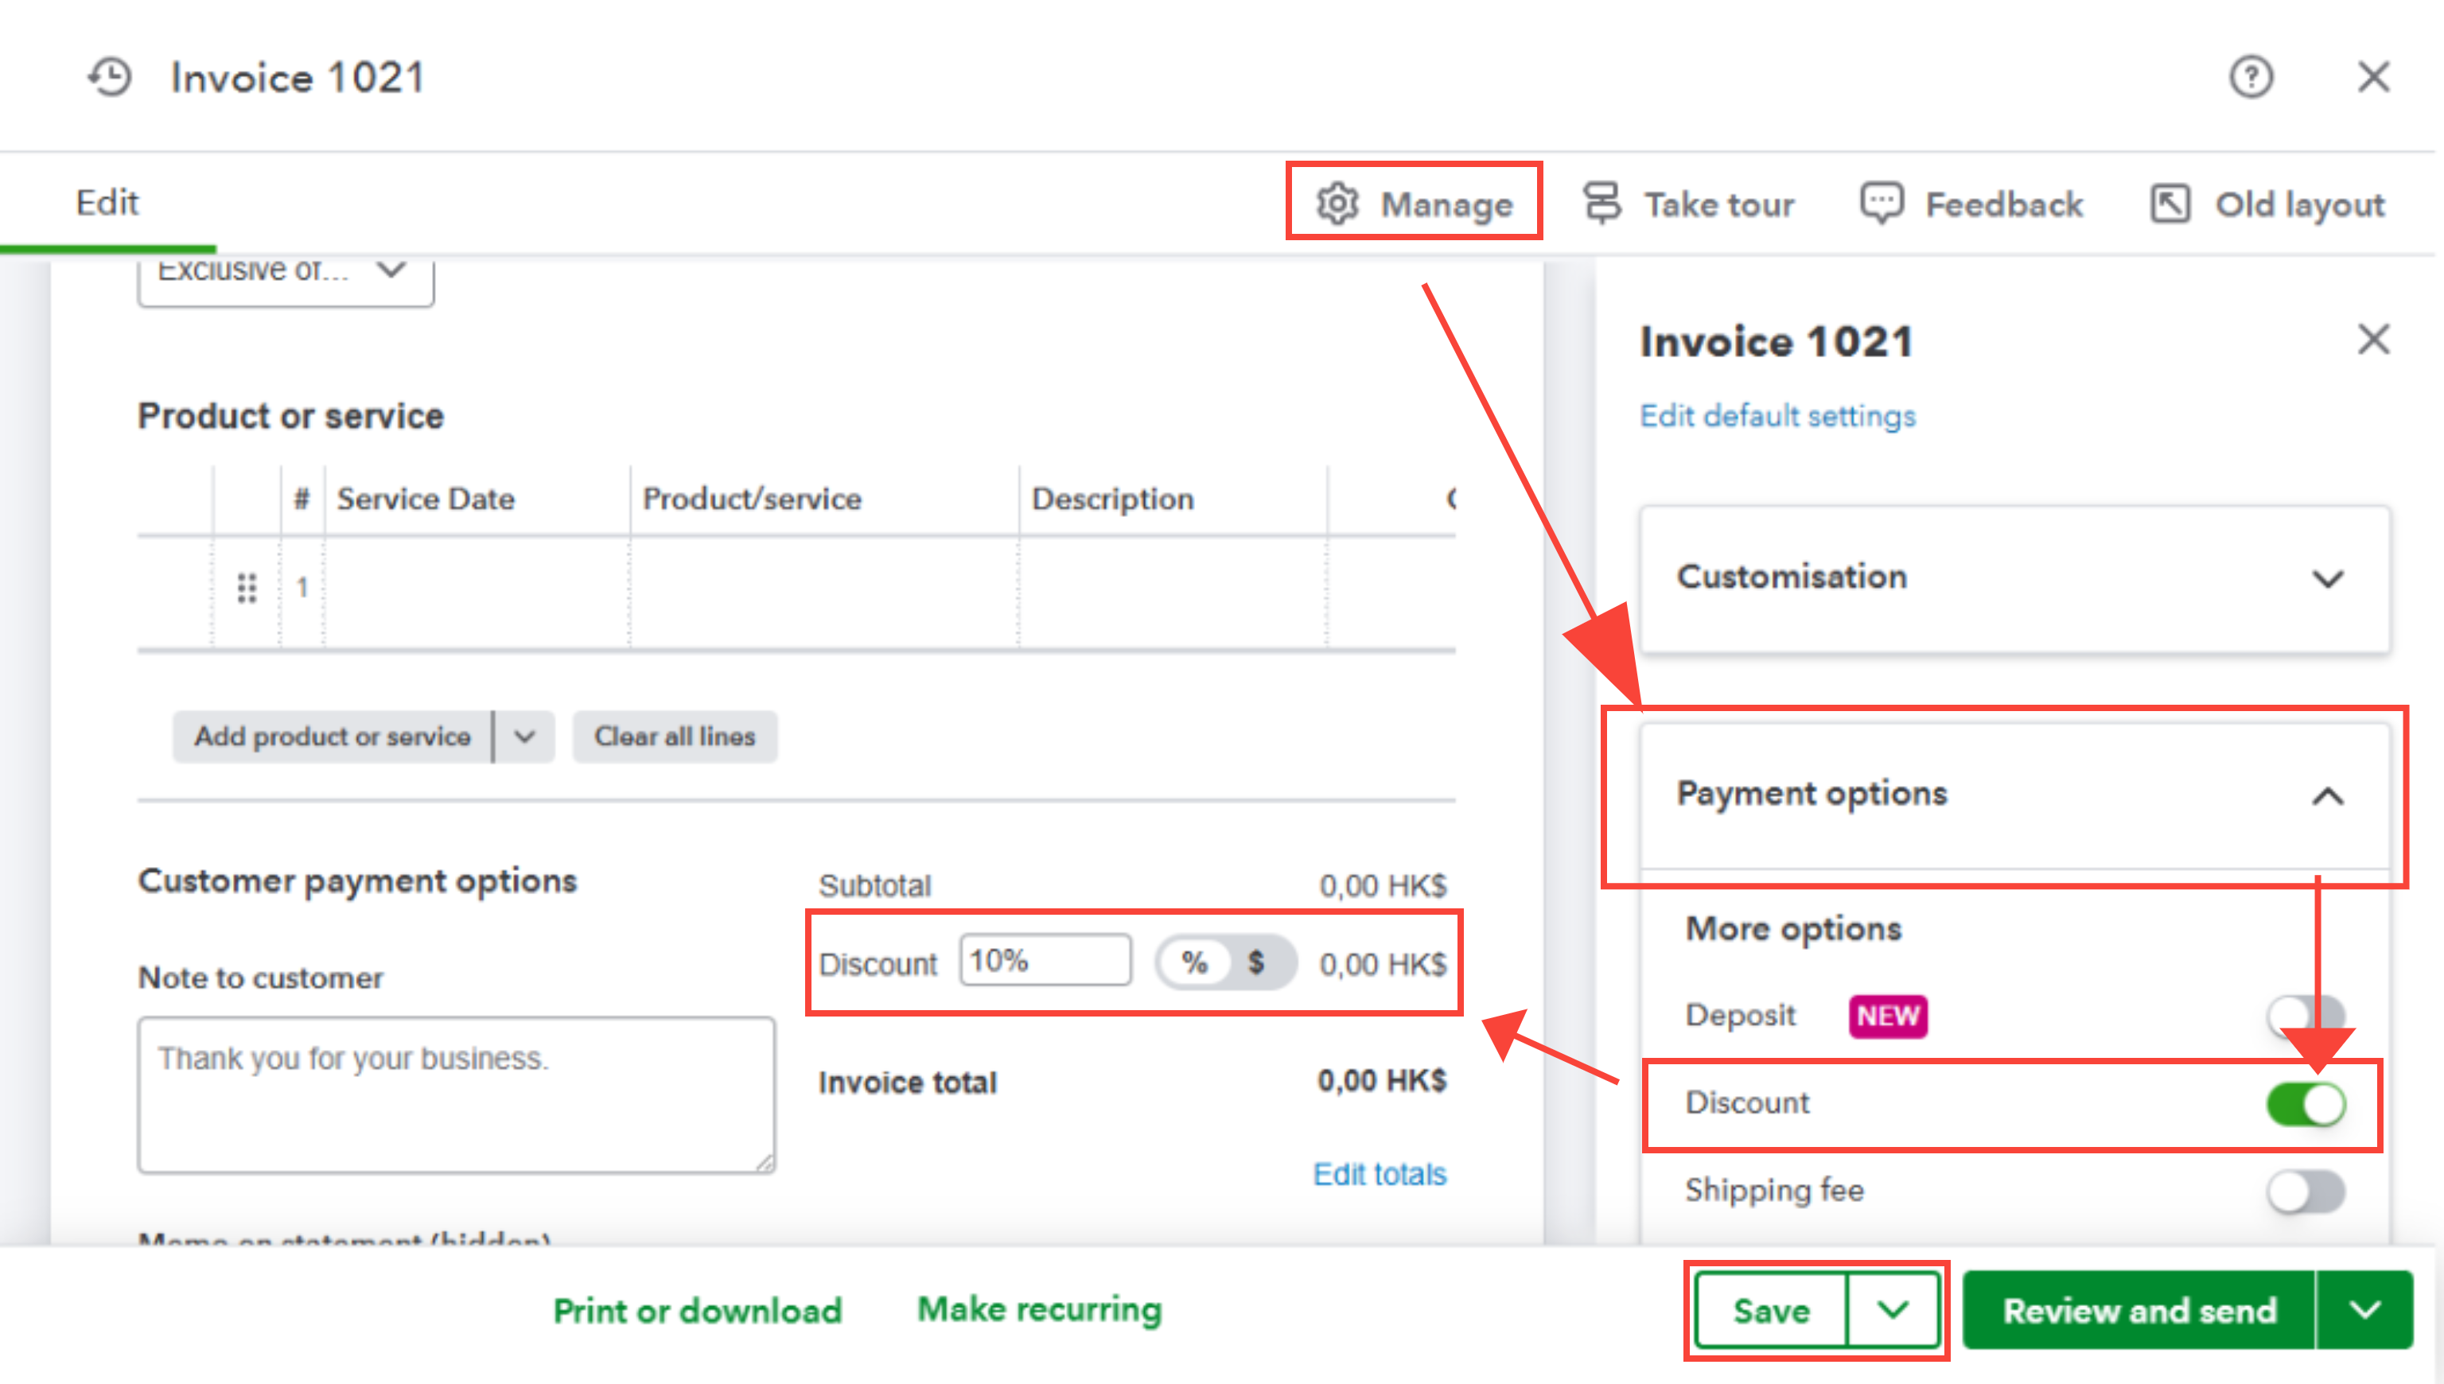The image size is (2444, 1384).
Task: Expand the Customisation section
Action: [2014, 578]
